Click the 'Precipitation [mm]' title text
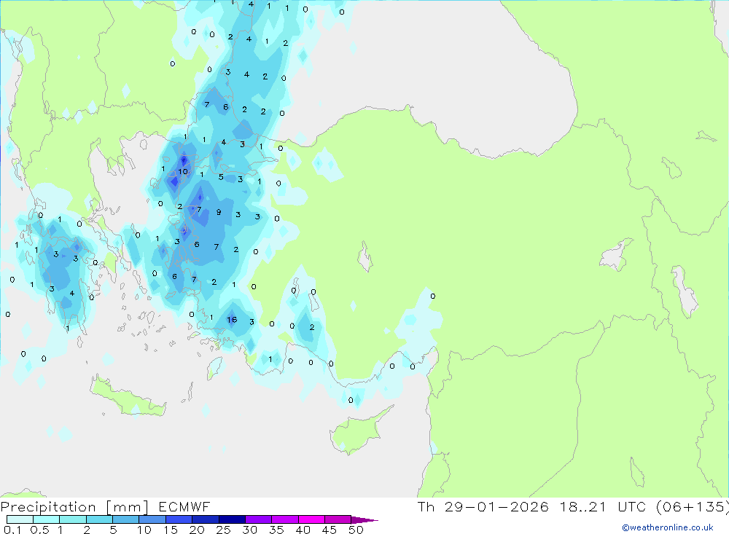729x534 pixels. 74,507
